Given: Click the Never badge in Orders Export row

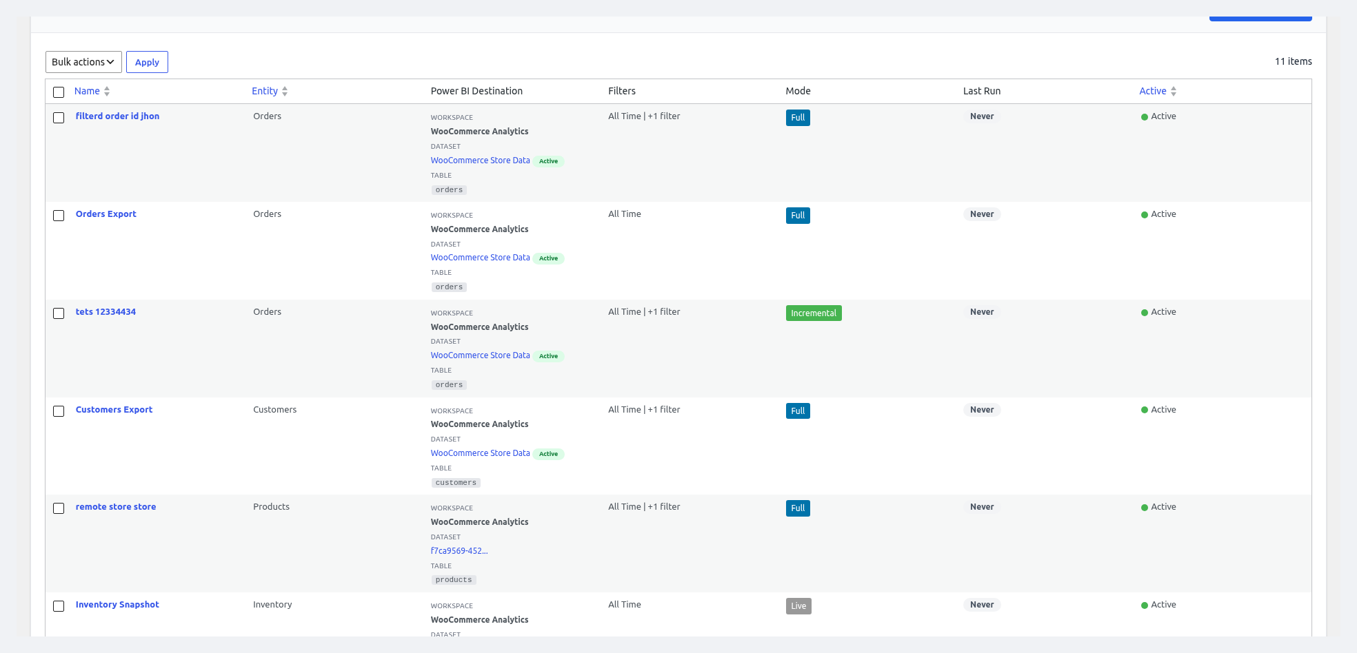Looking at the screenshot, I should pos(982,214).
